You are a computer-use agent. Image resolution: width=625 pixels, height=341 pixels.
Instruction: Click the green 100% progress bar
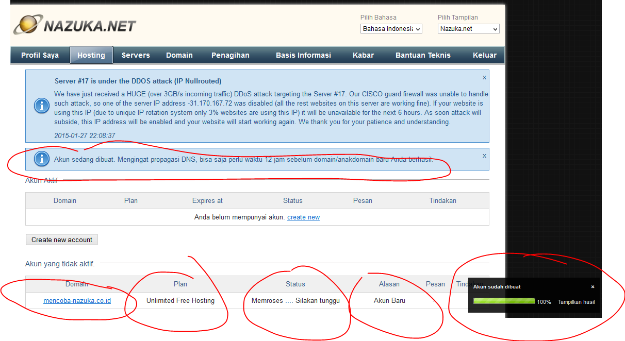point(504,301)
